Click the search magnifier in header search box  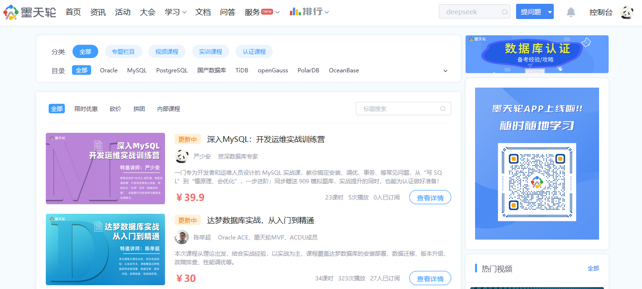coord(505,12)
